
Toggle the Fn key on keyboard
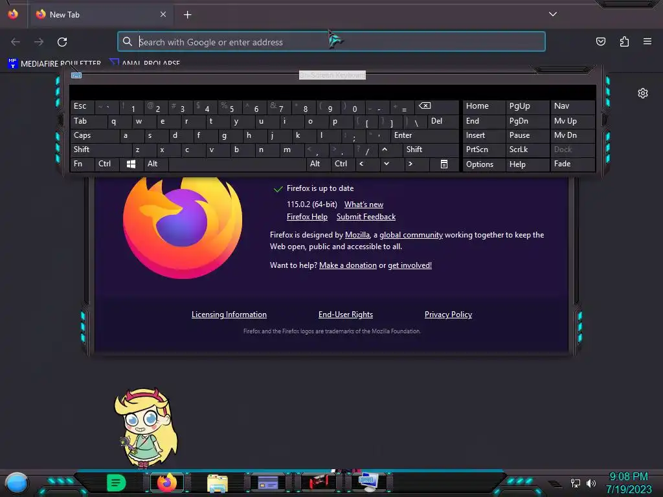point(82,164)
